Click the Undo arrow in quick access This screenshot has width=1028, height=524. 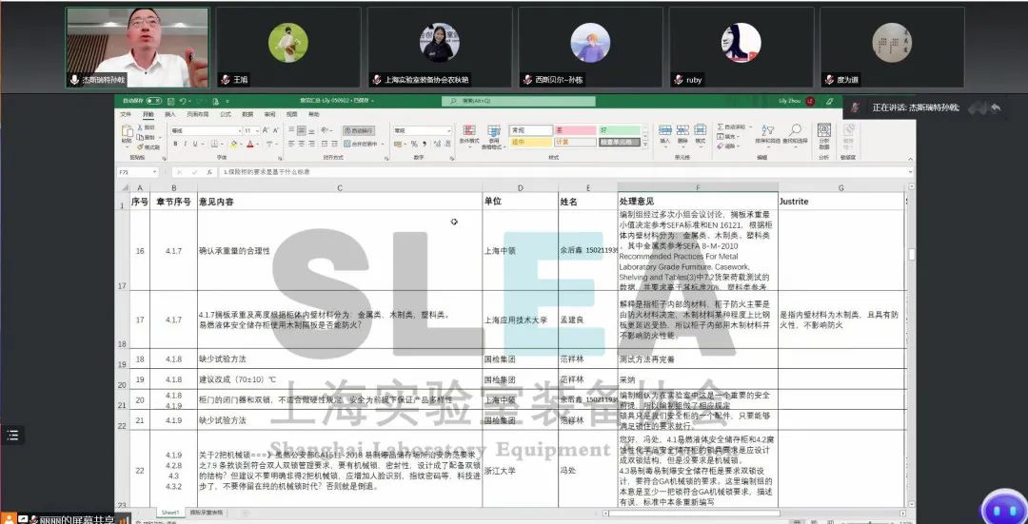click(183, 101)
